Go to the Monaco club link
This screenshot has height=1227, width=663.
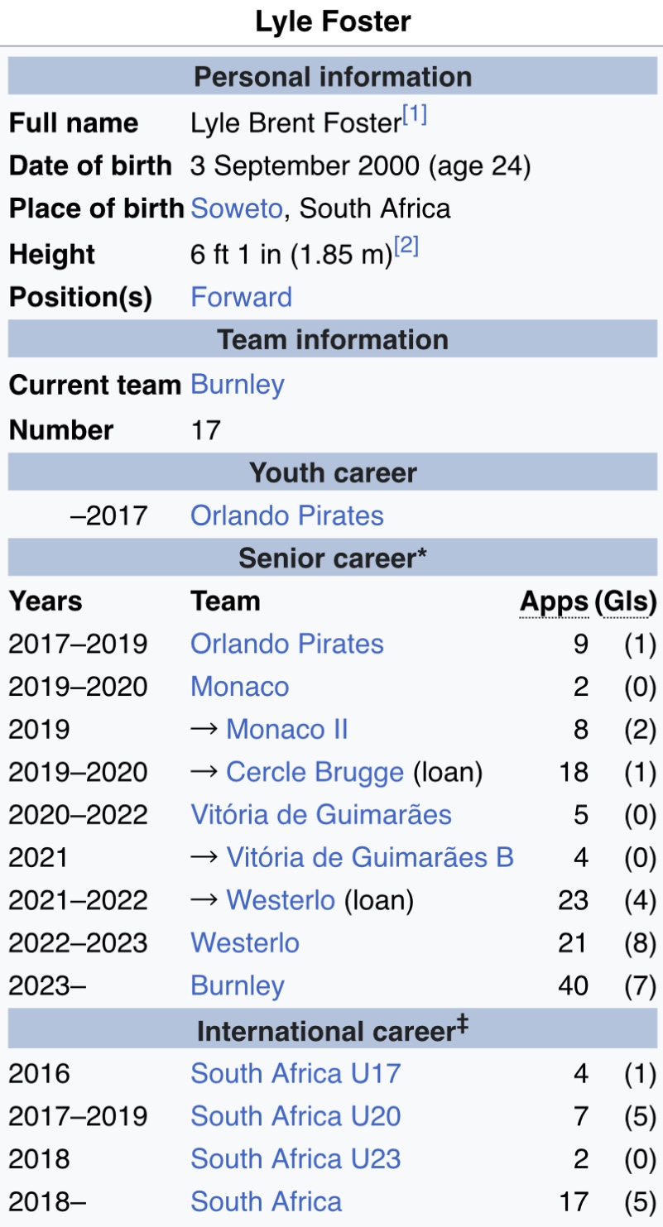(x=240, y=687)
